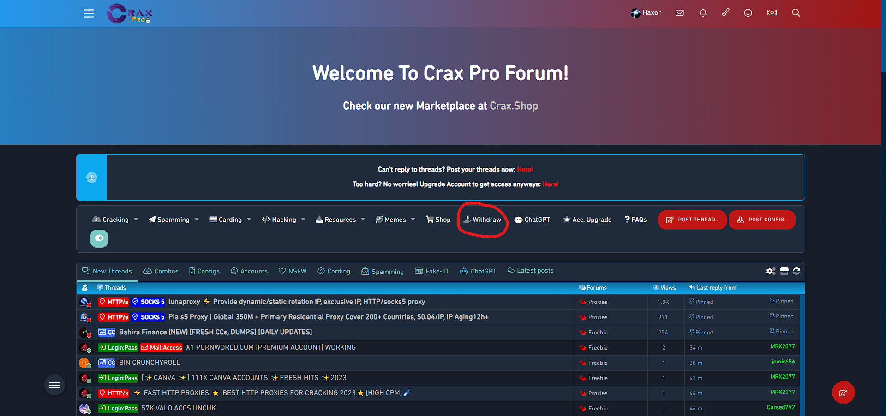Open the Proxies forum link on the lunaproxy row
886x416 pixels.
(x=598, y=302)
